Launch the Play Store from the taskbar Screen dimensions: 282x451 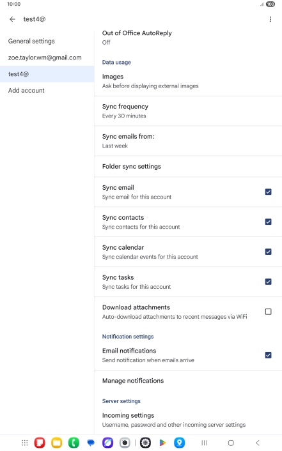pos(162,443)
